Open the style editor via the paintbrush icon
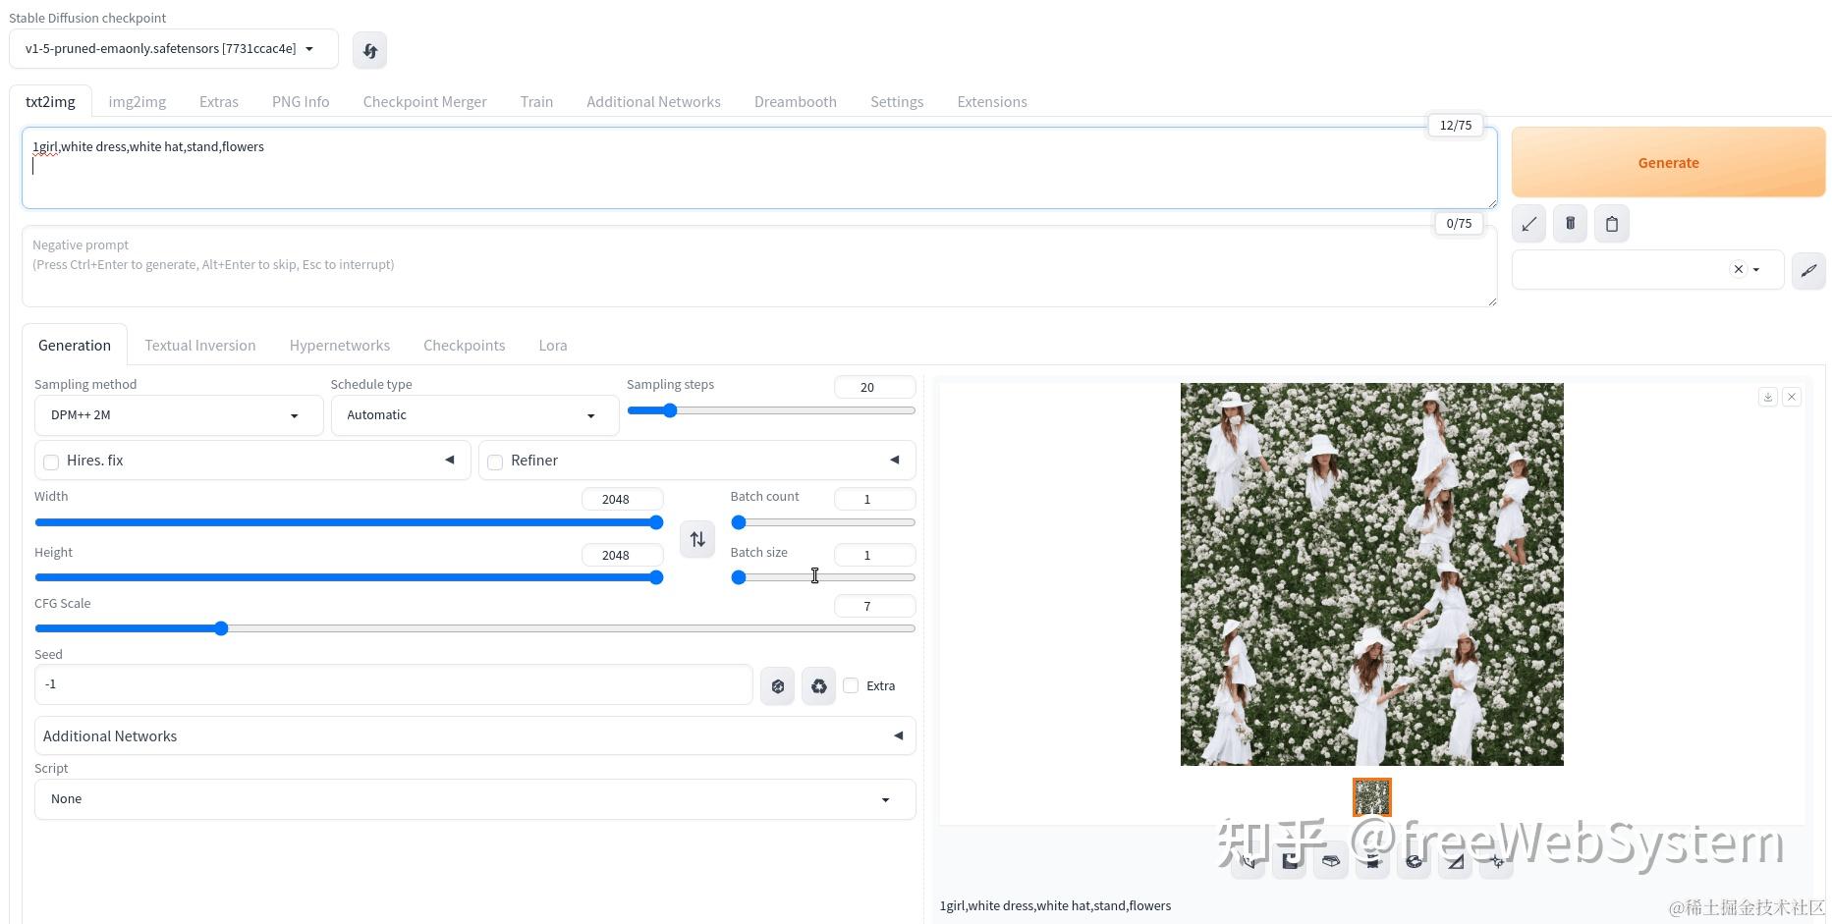Viewport: 1832px width, 924px height. tap(1808, 270)
